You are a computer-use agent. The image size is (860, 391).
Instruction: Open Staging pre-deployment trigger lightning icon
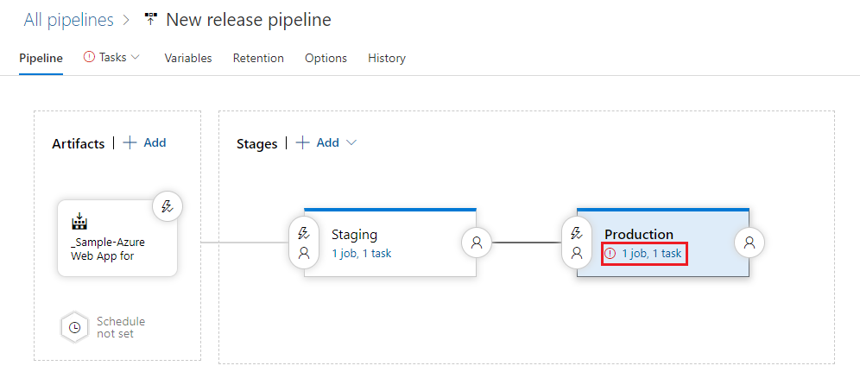[x=304, y=233]
